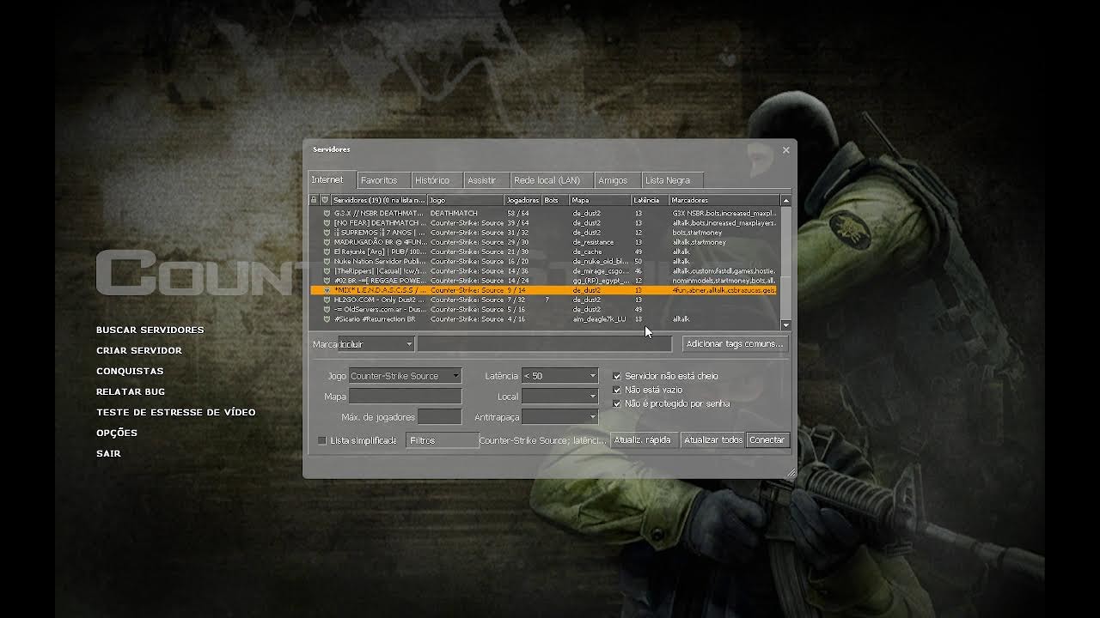This screenshot has height=618, width=1100.
Task: Click the shield icon of Nuke Nation Servidor row
Action: pyautogui.click(x=327, y=261)
